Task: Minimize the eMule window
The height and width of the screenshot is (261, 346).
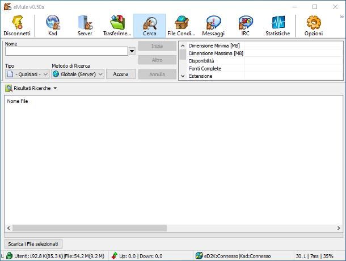Action: pos(295,7)
